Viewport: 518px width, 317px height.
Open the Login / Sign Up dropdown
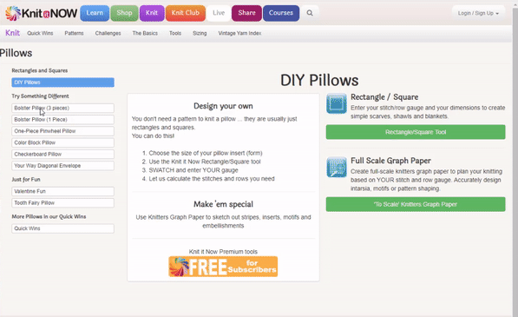pos(478,13)
